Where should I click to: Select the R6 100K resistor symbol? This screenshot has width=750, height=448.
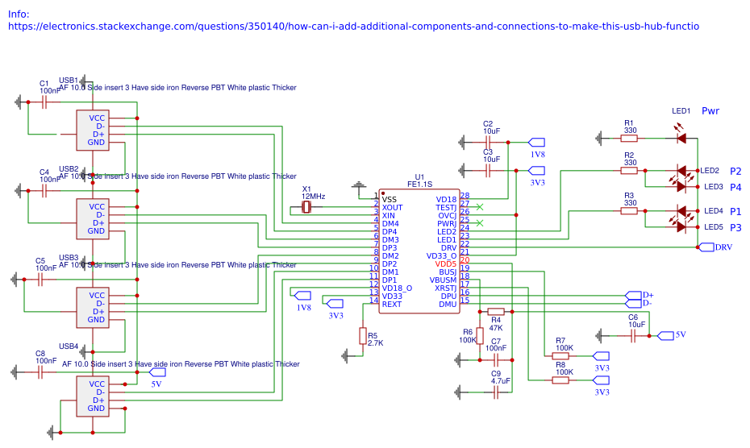(480, 336)
